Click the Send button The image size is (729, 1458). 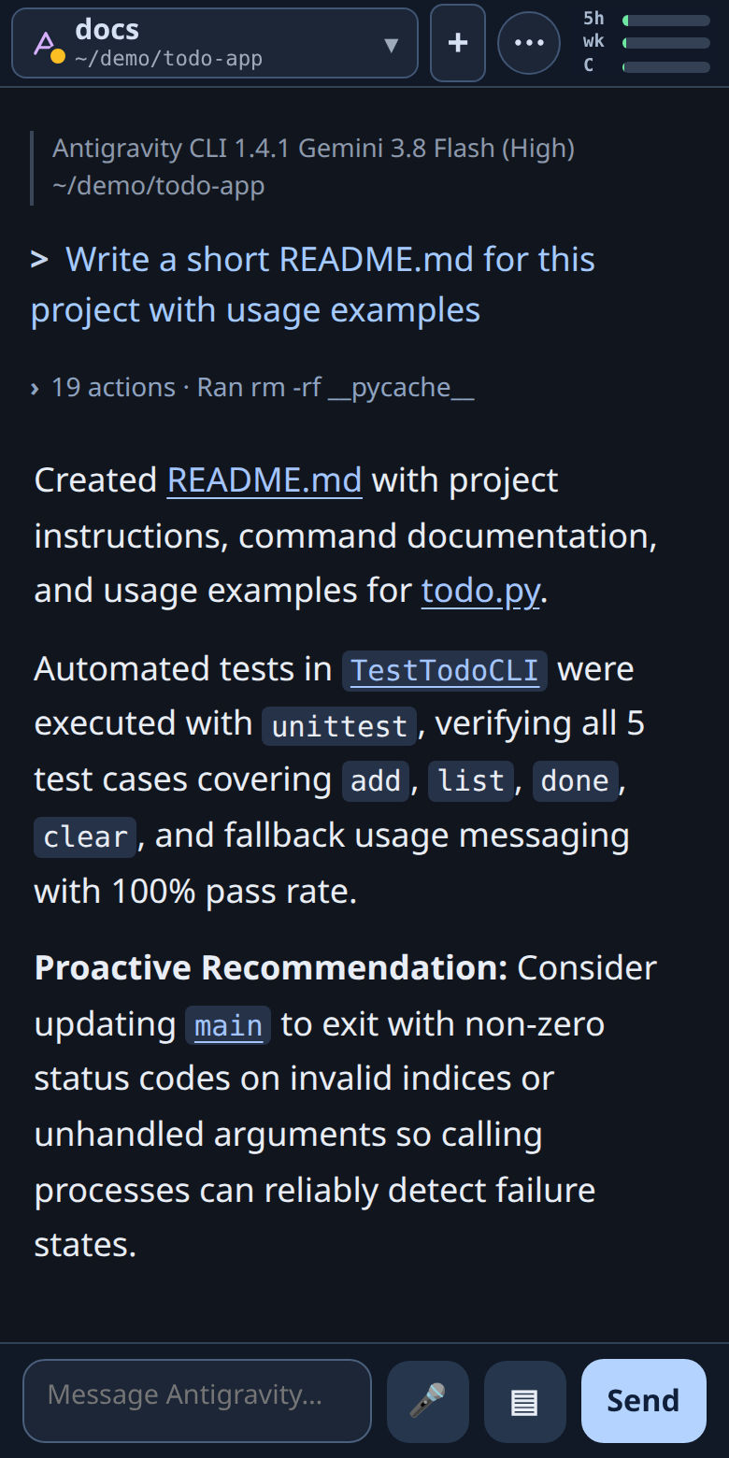coord(643,1401)
